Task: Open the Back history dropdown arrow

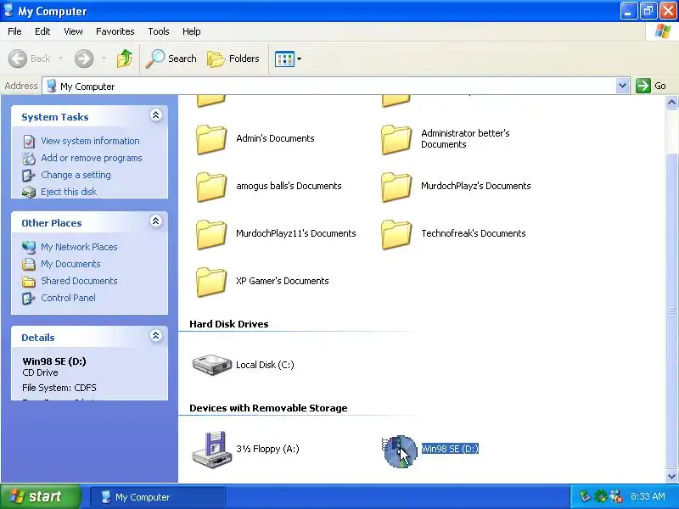Action: 60,58
